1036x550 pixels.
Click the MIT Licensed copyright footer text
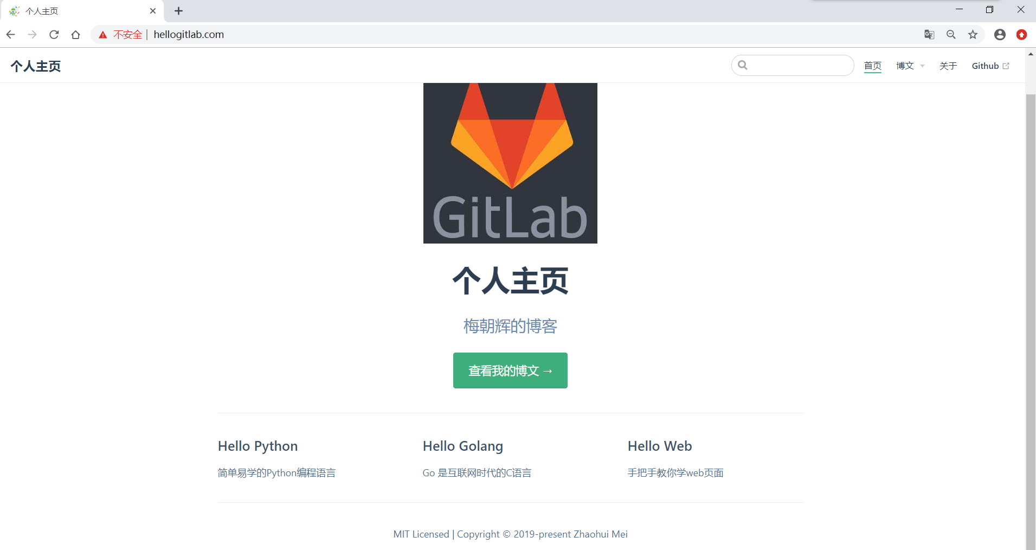pos(510,534)
